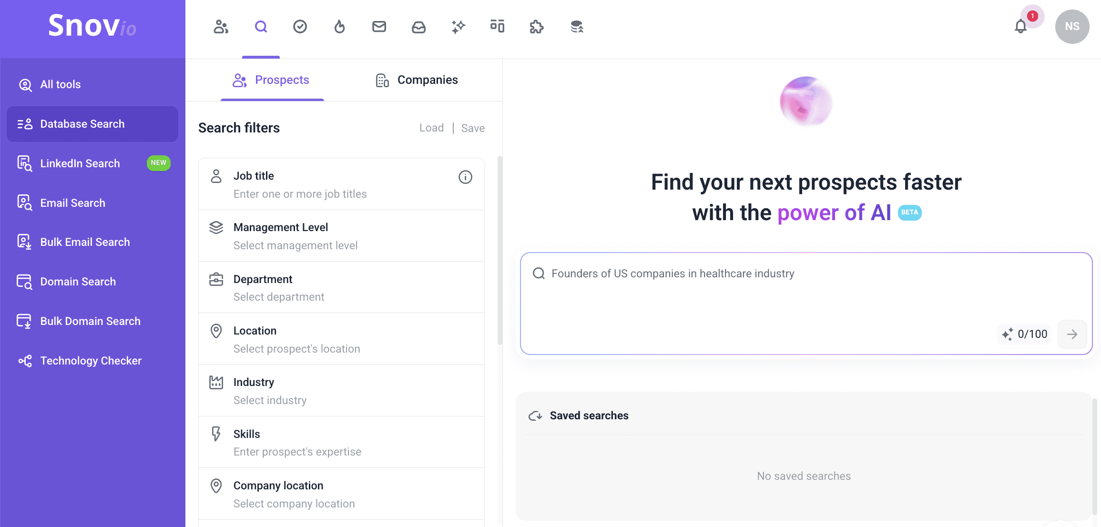Open the Leads icon in top navigation

220,27
